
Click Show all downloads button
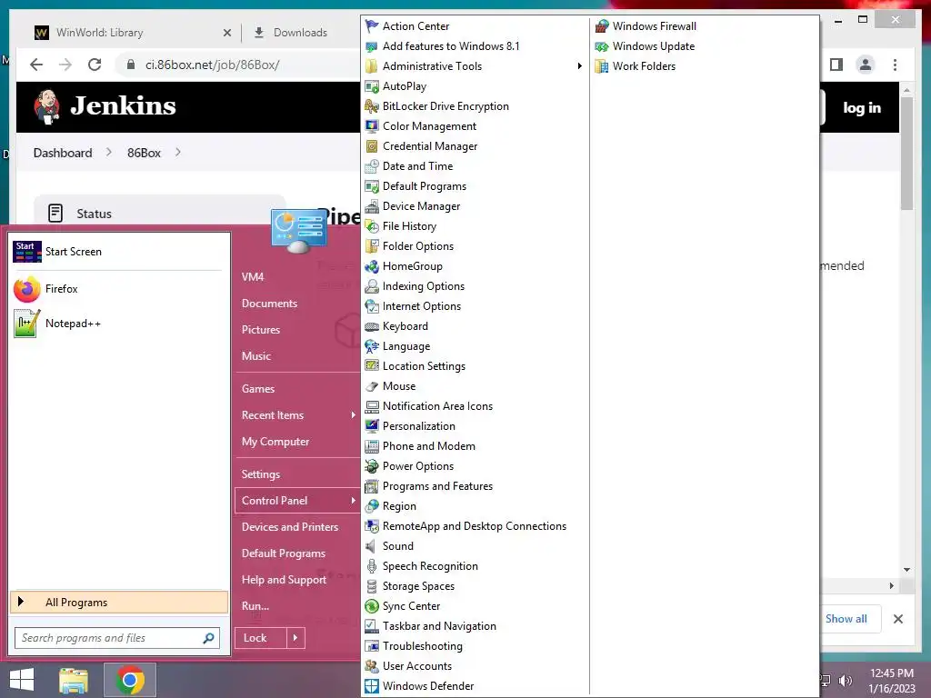point(846,619)
